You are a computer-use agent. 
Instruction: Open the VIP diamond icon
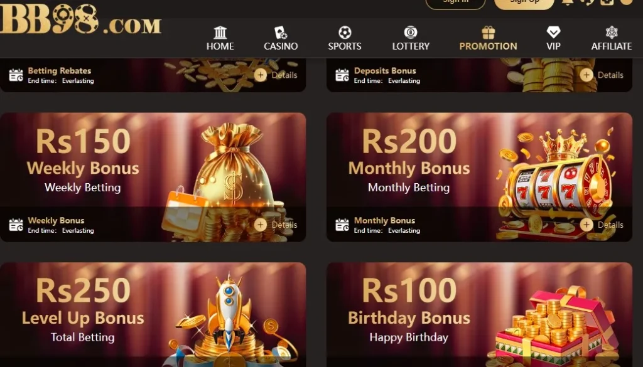click(553, 33)
